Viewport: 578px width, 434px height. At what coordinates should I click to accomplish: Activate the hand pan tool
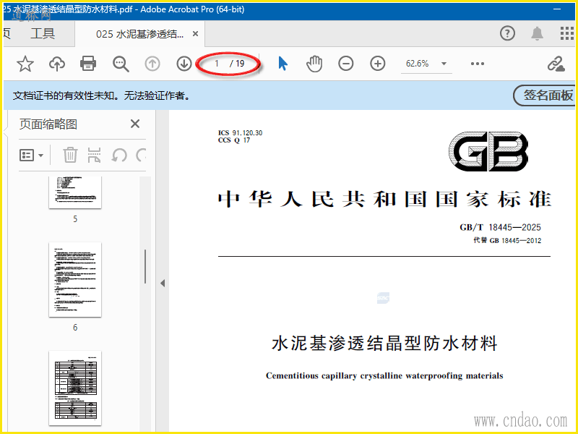tap(314, 64)
